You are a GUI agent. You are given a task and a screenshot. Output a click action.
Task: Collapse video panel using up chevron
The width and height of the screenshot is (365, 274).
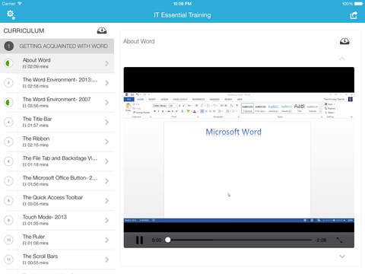[x=342, y=59]
